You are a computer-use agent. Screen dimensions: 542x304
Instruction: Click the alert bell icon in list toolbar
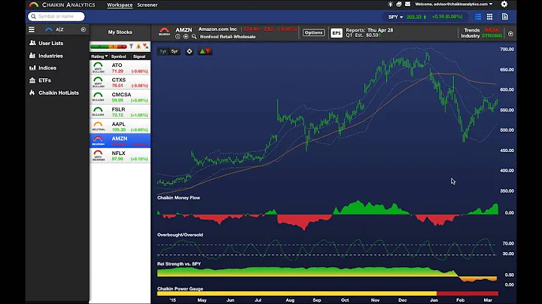tap(139, 47)
